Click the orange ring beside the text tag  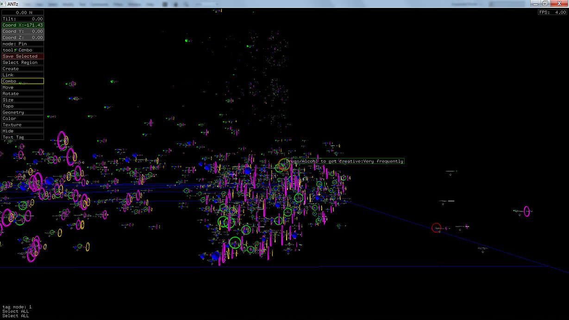click(x=284, y=164)
